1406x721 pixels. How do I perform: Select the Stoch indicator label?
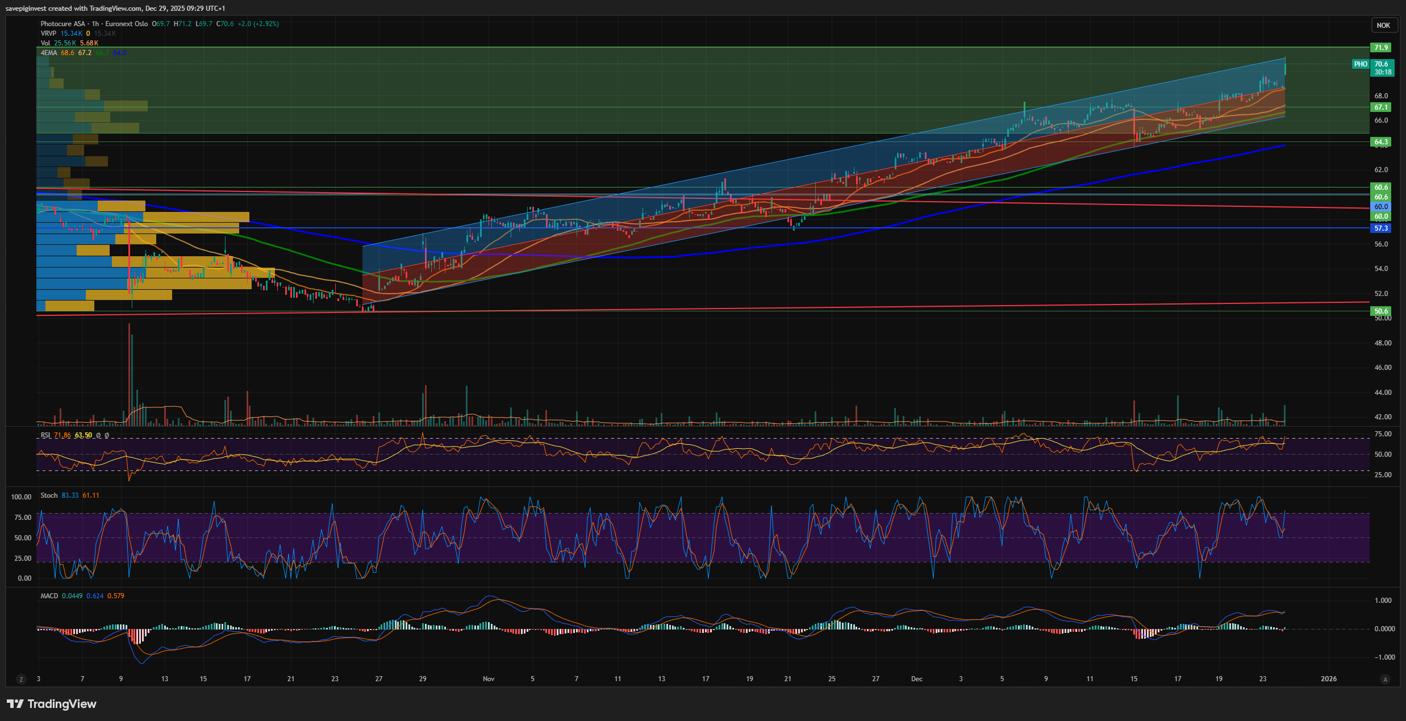(49, 495)
